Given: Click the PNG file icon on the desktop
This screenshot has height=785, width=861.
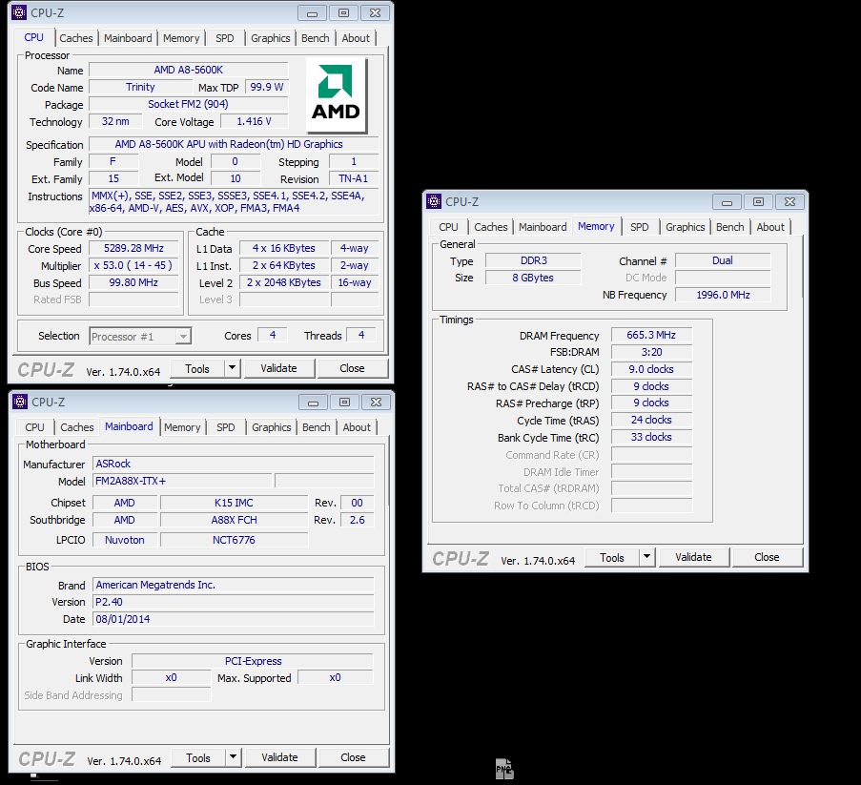Looking at the screenshot, I should click(x=504, y=768).
